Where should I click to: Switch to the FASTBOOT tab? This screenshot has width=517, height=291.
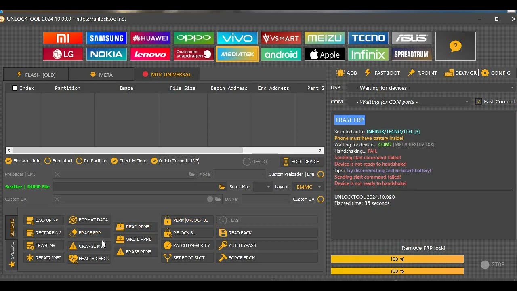pyautogui.click(x=382, y=73)
